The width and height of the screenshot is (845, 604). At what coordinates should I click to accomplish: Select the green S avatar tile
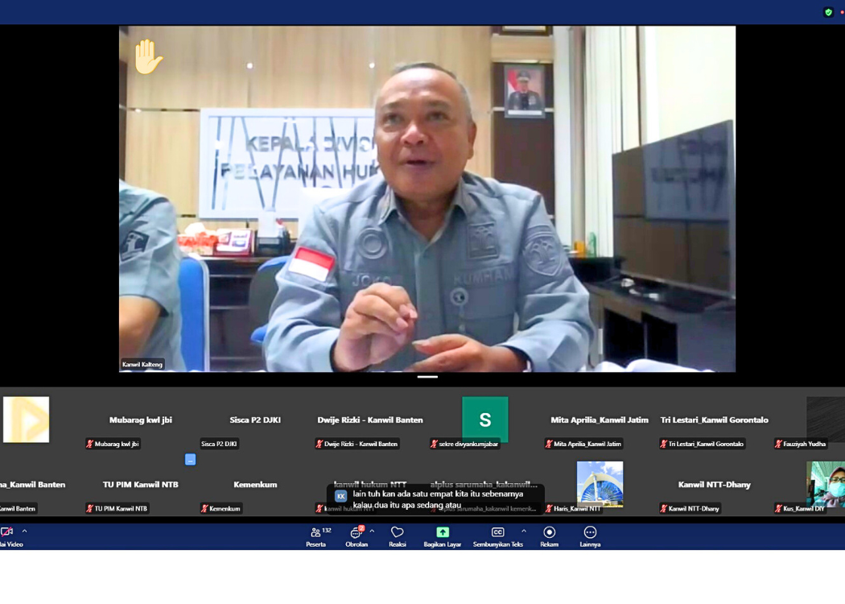point(484,420)
